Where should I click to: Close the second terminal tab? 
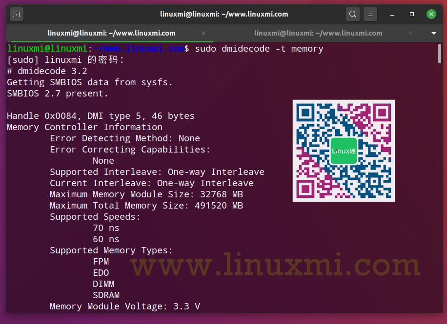coord(410,33)
